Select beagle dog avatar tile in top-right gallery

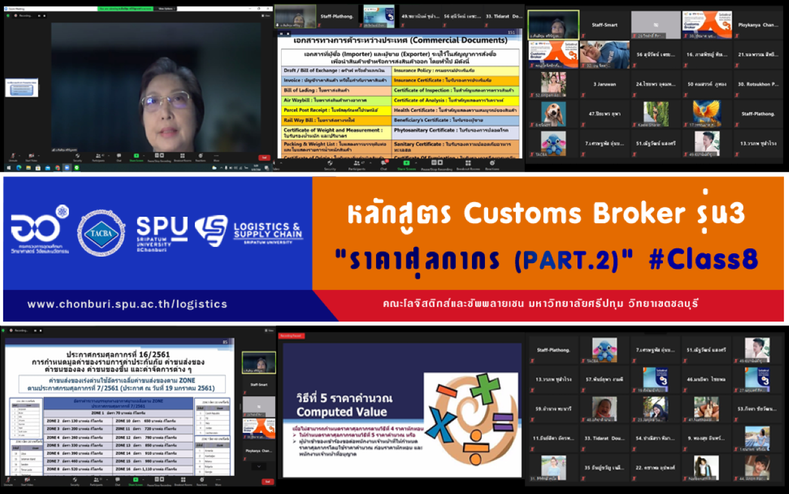click(x=553, y=114)
